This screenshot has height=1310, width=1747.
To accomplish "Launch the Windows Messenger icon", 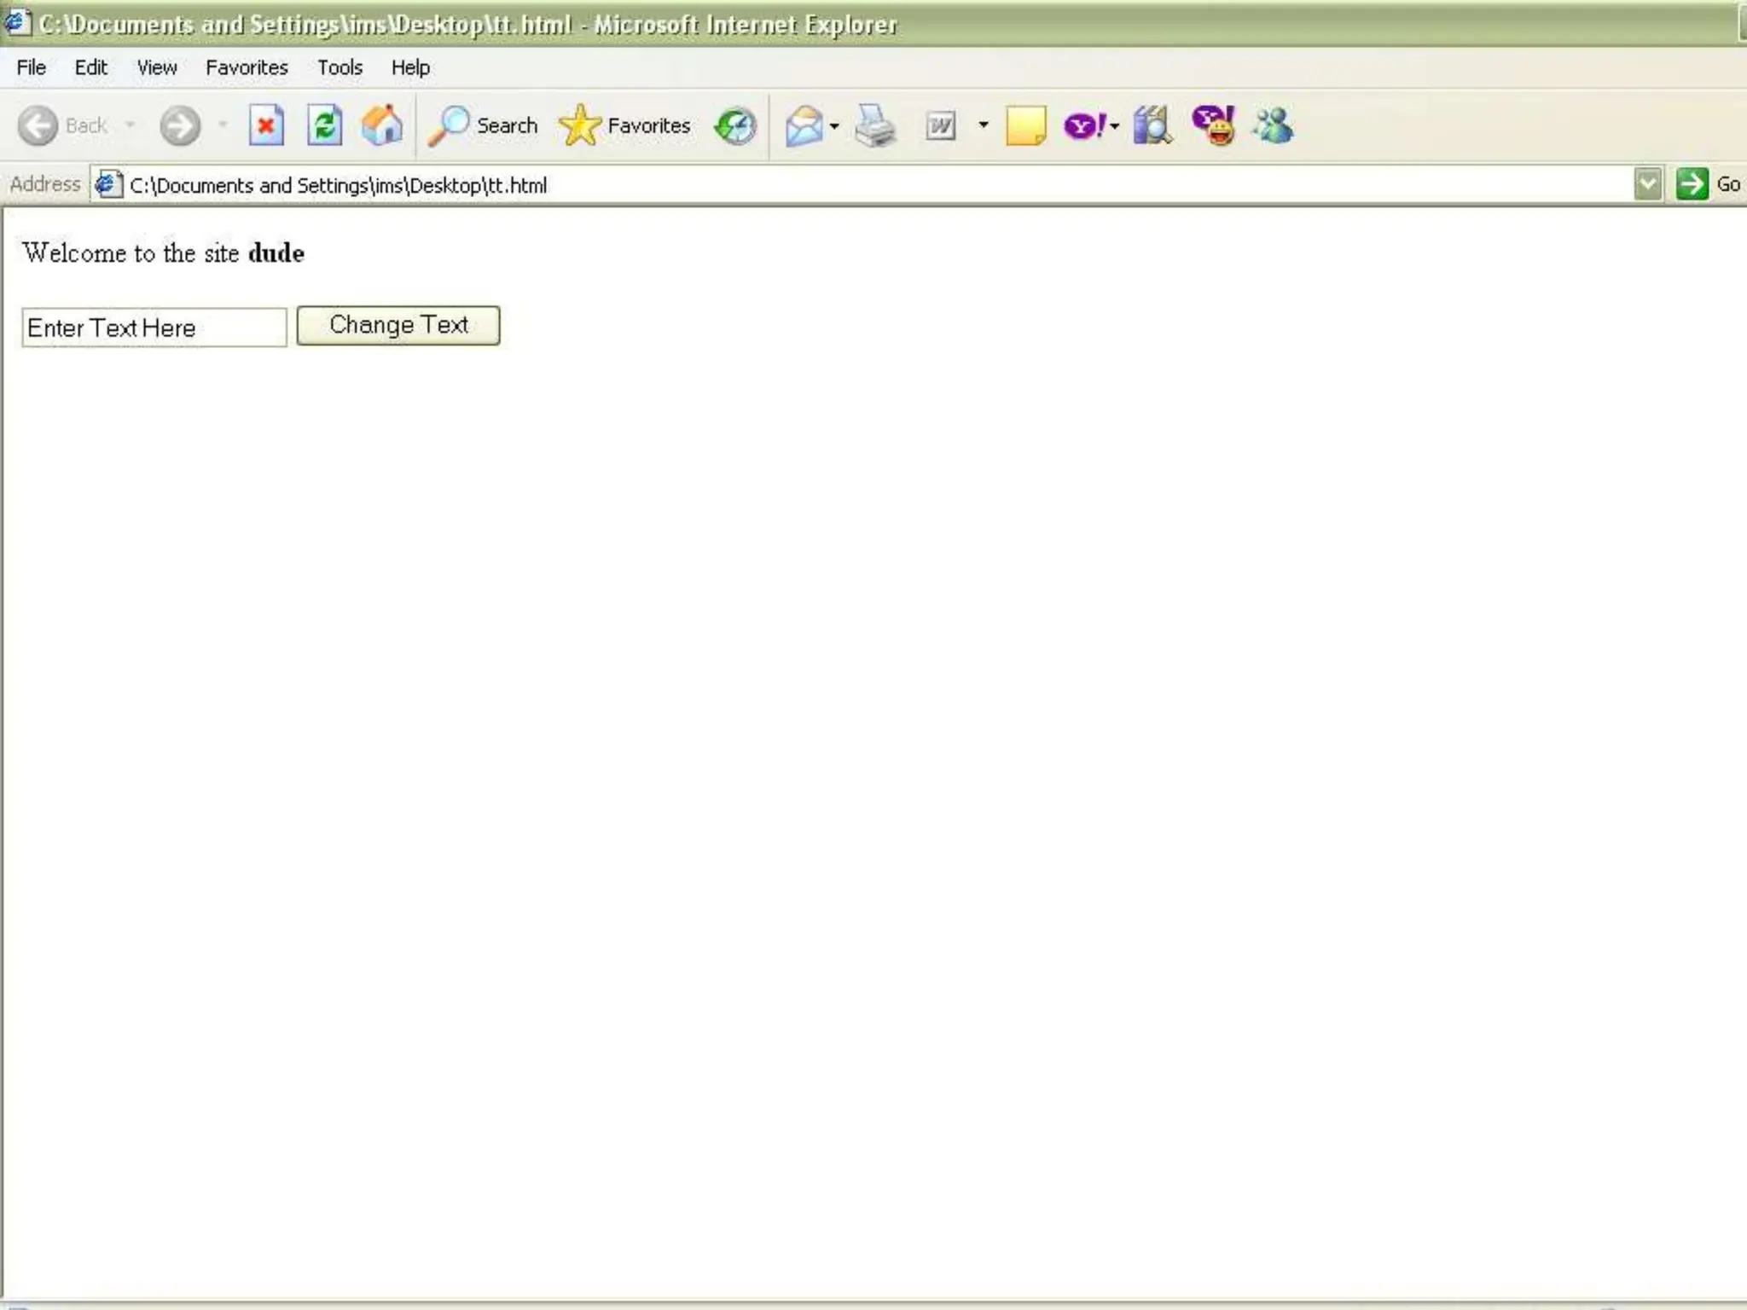I will tap(1273, 126).
